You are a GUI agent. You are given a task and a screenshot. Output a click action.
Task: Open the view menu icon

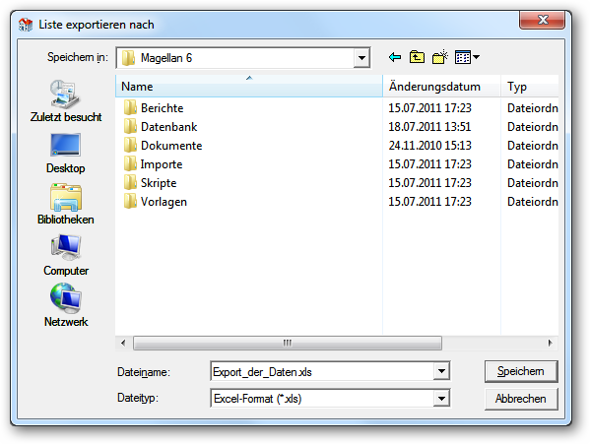pyautogui.click(x=467, y=57)
